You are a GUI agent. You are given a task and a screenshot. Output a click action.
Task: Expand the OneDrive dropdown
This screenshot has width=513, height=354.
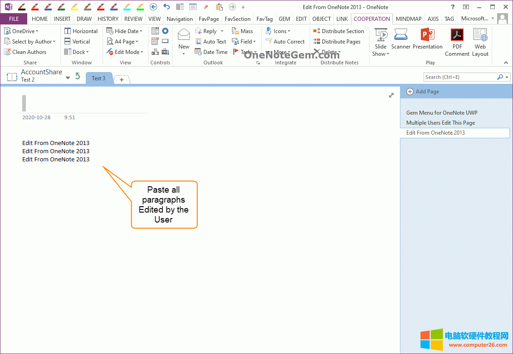(x=21, y=31)
